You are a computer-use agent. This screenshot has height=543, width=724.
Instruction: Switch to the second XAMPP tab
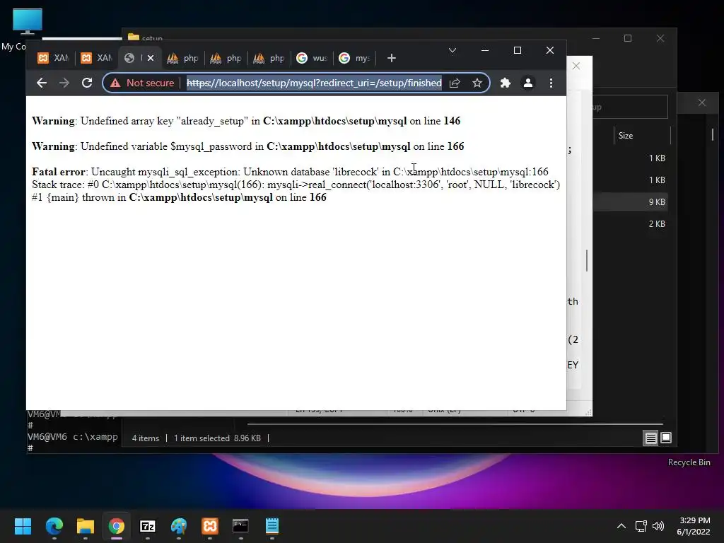click(x=96, y=58)
